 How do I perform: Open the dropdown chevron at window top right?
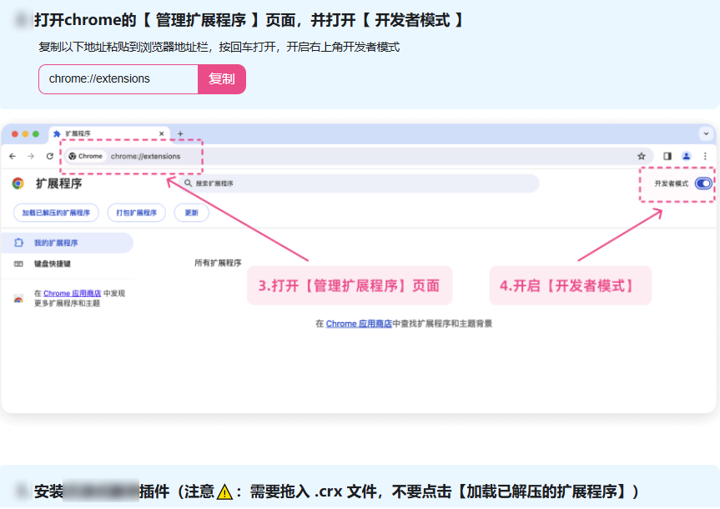pyautogui.click(x=705, y=134)
